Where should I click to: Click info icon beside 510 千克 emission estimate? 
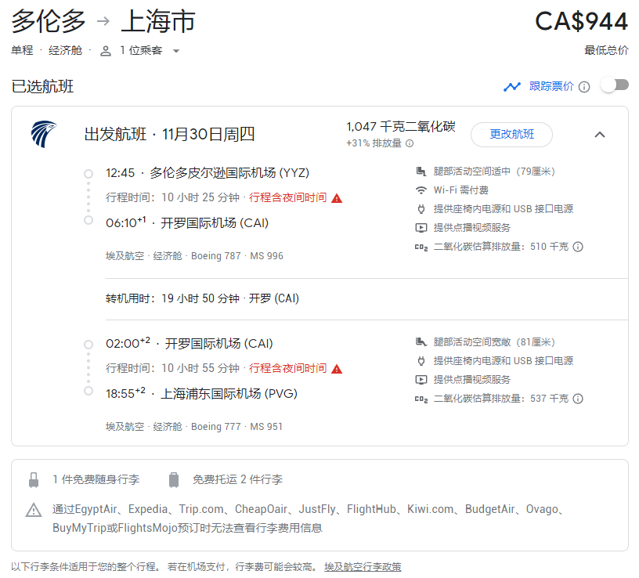[578, 247]
